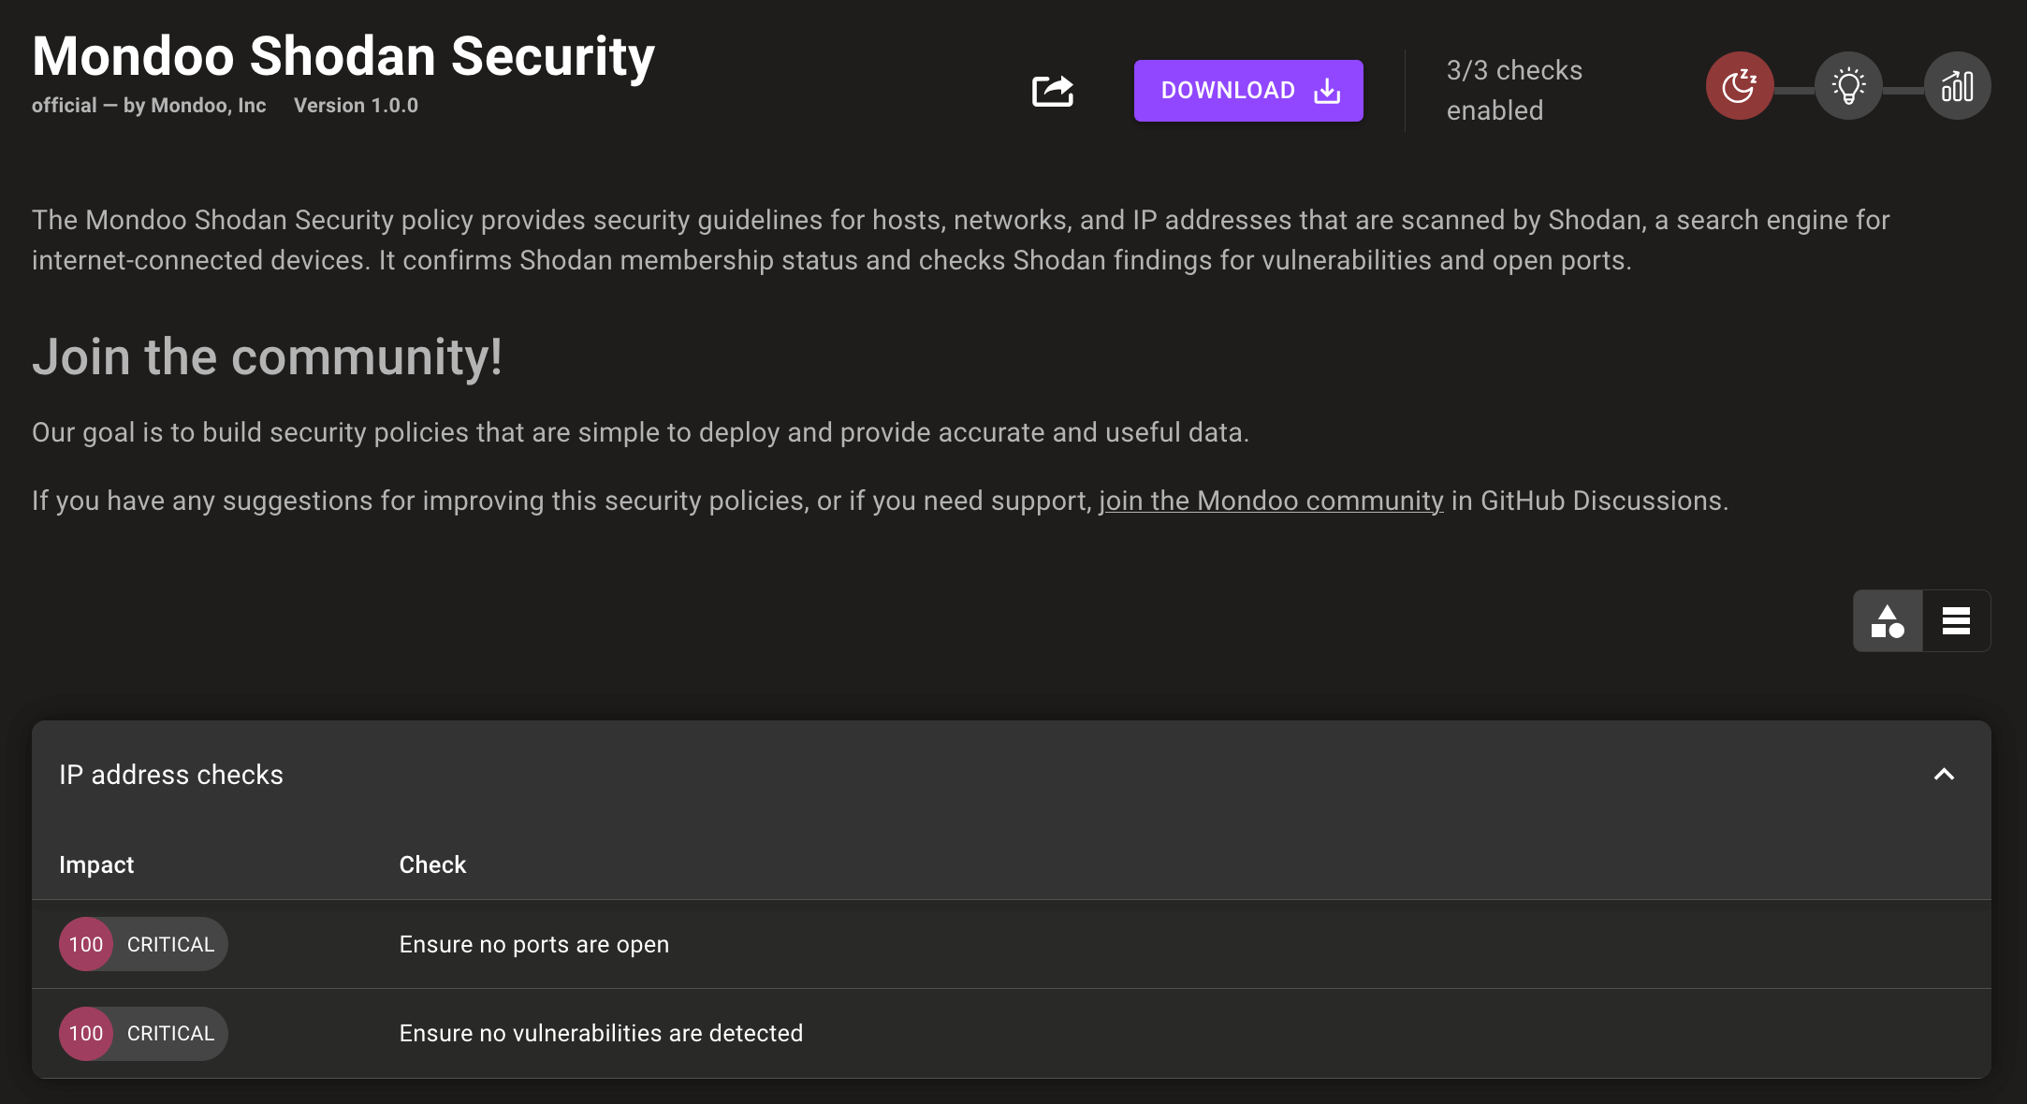This screenshot has height=1104, width=2027.
Task: Click the shapes icon for grouped view
Action: [x=1888, y=620]
